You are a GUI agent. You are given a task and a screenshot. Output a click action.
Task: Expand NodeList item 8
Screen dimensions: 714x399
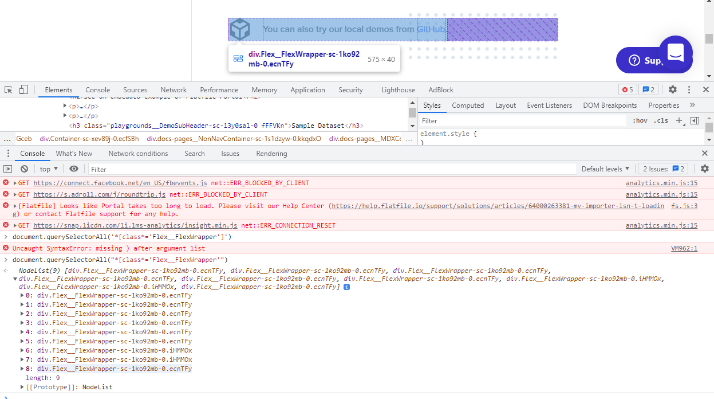[22, 369]
